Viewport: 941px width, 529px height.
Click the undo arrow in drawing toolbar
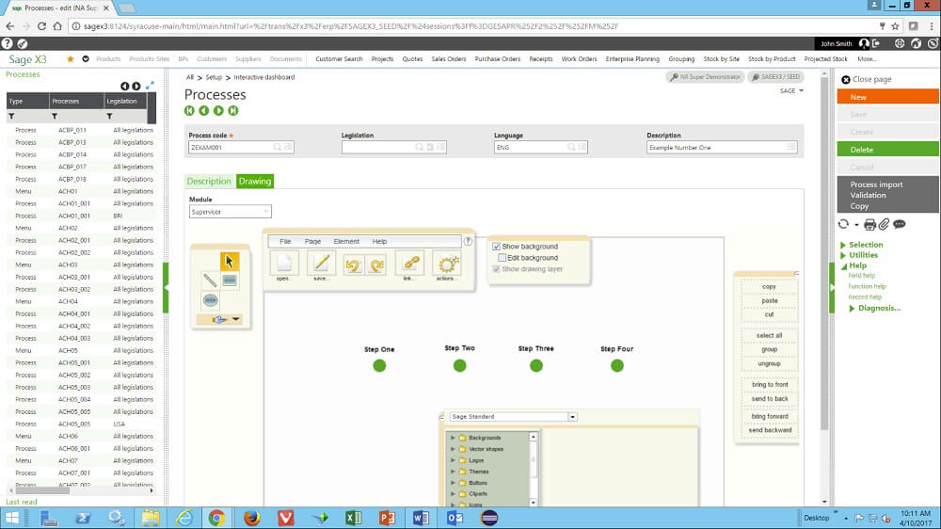[354, 264]
